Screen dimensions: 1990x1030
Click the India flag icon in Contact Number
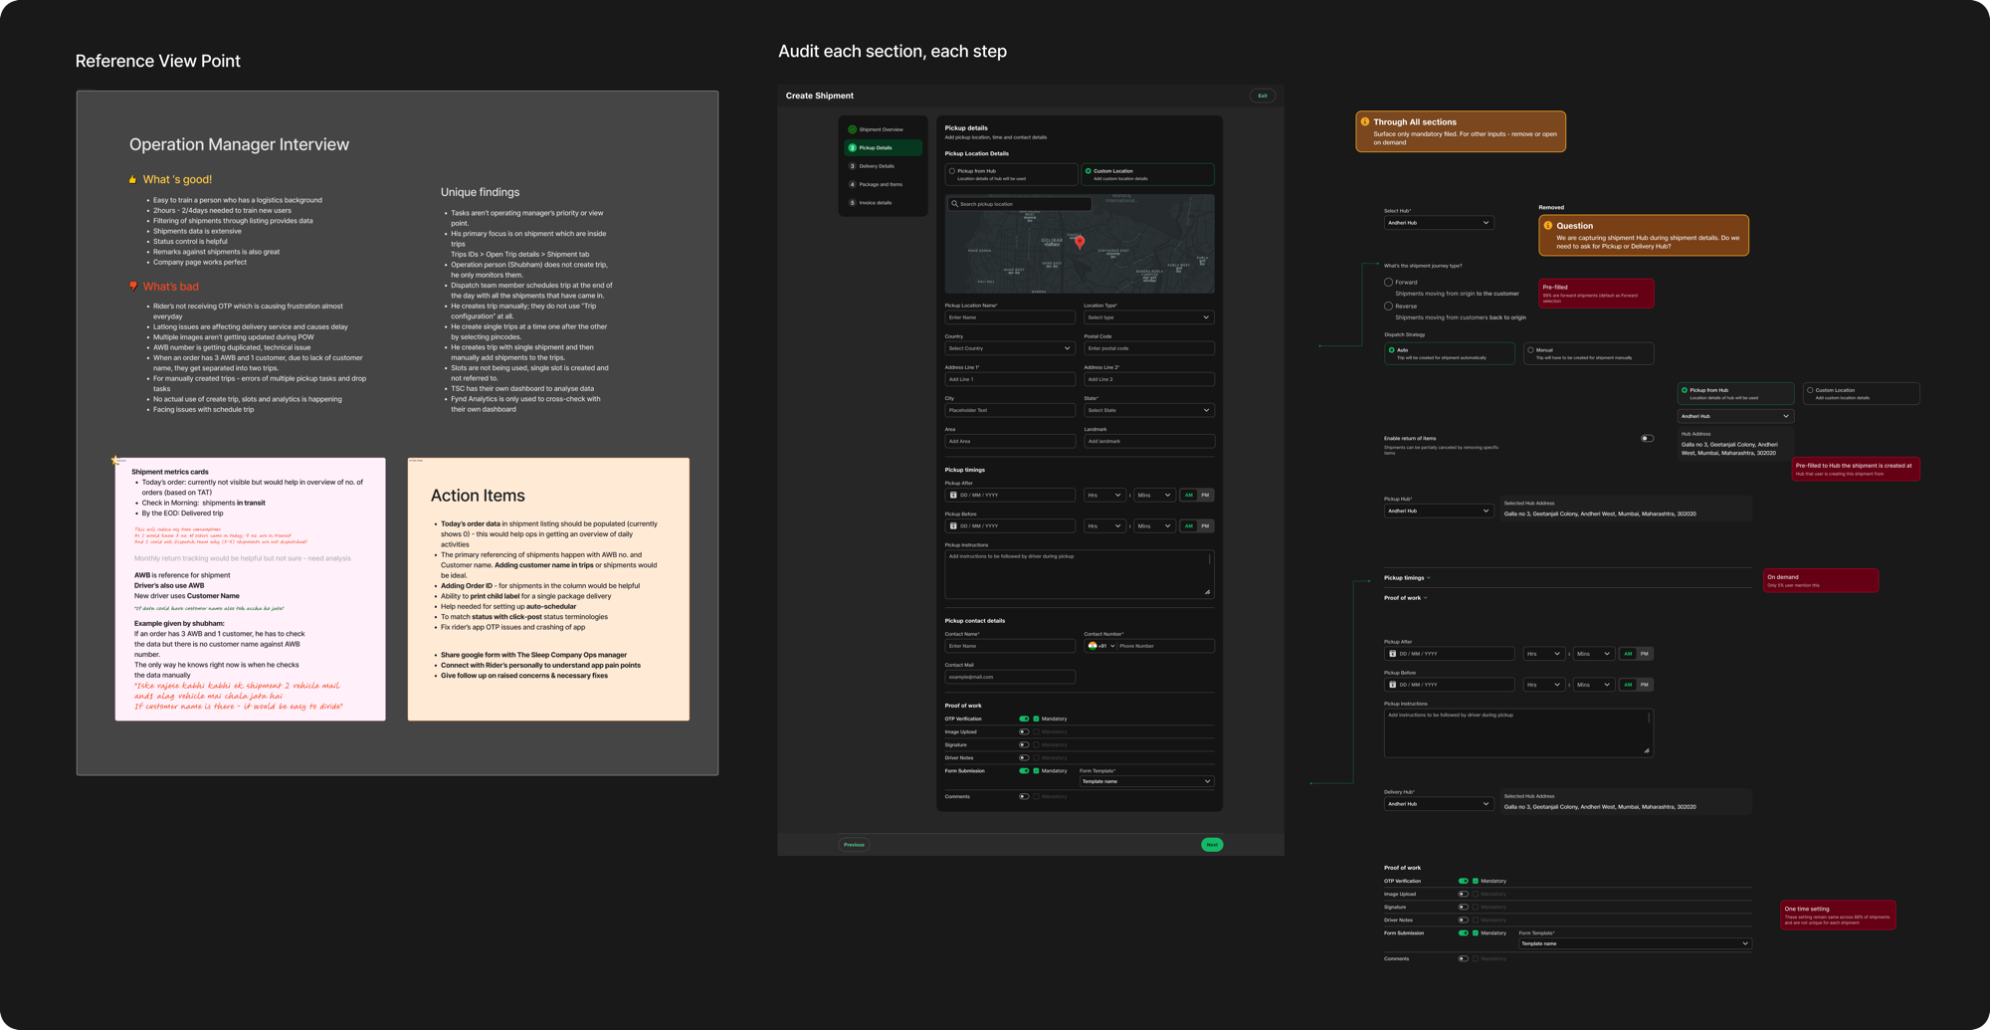pos(1093,646)
